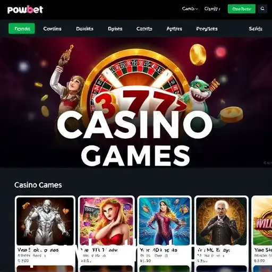Viewport: 272px width, 272px height.
Task: Open the silver monster game thumbnail
Action: (45, 221)
